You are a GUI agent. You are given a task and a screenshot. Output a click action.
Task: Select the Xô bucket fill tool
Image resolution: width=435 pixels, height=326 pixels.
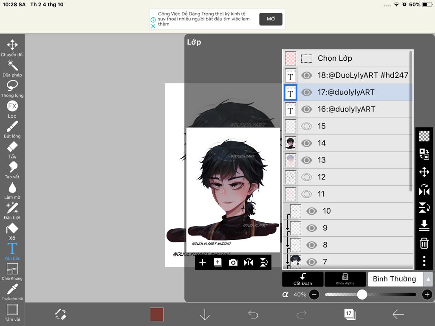(12, 231)
